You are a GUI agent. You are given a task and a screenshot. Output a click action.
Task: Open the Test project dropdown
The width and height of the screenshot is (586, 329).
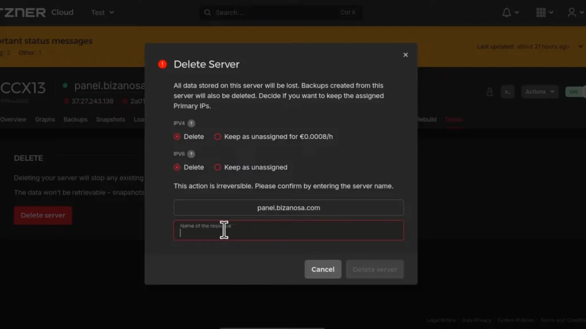102,12
